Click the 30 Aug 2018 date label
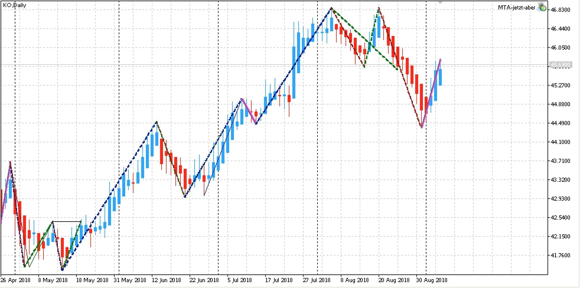The width and height of the screenshot is (580, 288). (x=432, y=280)
